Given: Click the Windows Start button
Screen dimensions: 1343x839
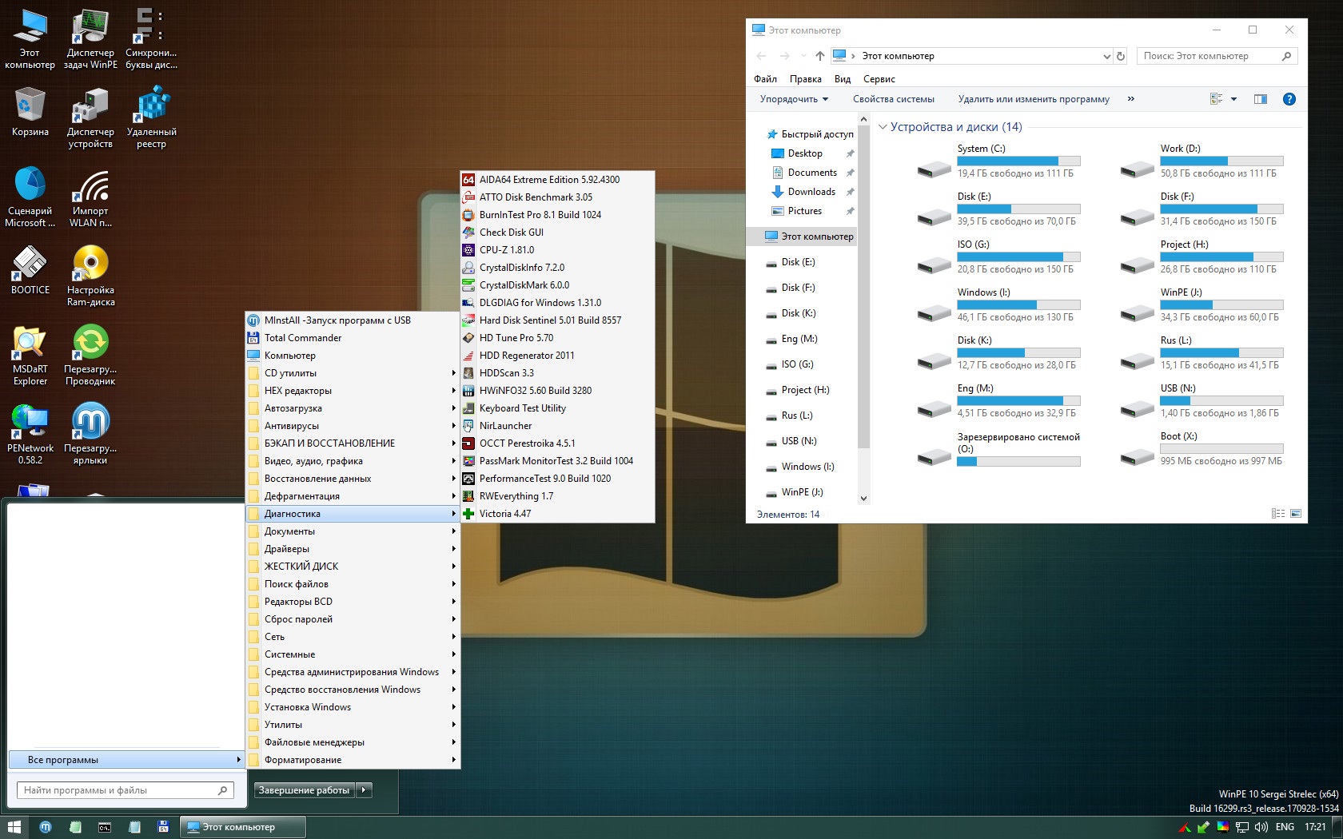Looking at the screenshot, I should tap(14, 827).
